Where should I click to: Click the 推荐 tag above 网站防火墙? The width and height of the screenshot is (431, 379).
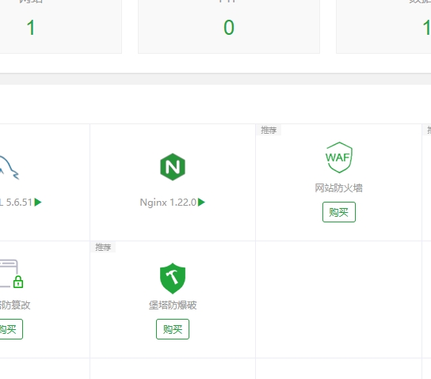pyautogui.click(x=269, y=130)
